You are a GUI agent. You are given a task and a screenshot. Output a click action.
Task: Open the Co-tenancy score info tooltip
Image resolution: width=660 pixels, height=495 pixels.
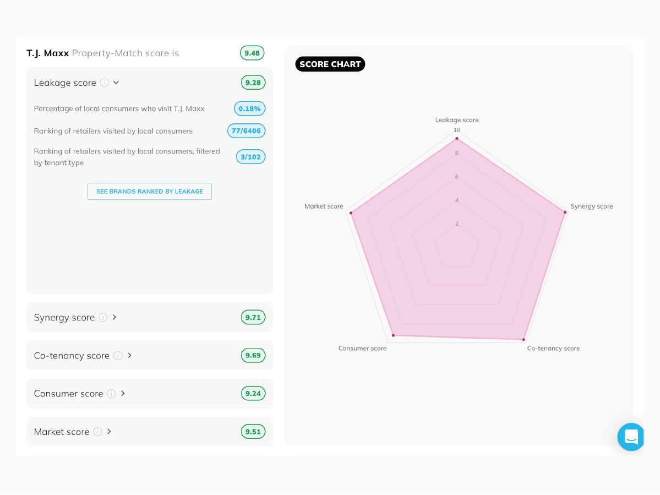point(118,355)
